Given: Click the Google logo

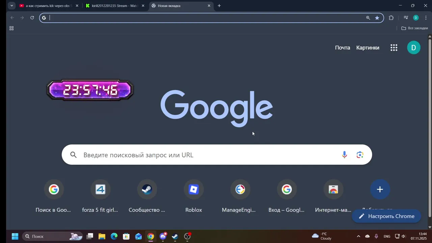Looking at the screenshot, I should 216,108.
